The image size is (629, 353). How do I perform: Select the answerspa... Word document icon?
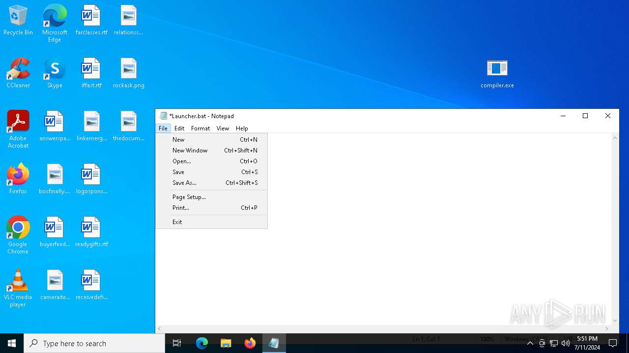tap(55, 126)
